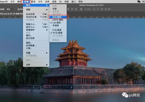Toggle the 显示变换控件 checkbox

click(16, 9)
